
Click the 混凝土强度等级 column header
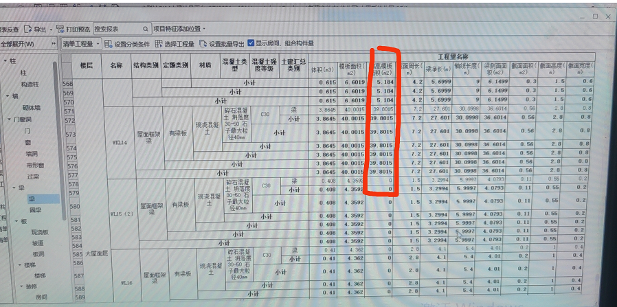click(x=265, y=65)
